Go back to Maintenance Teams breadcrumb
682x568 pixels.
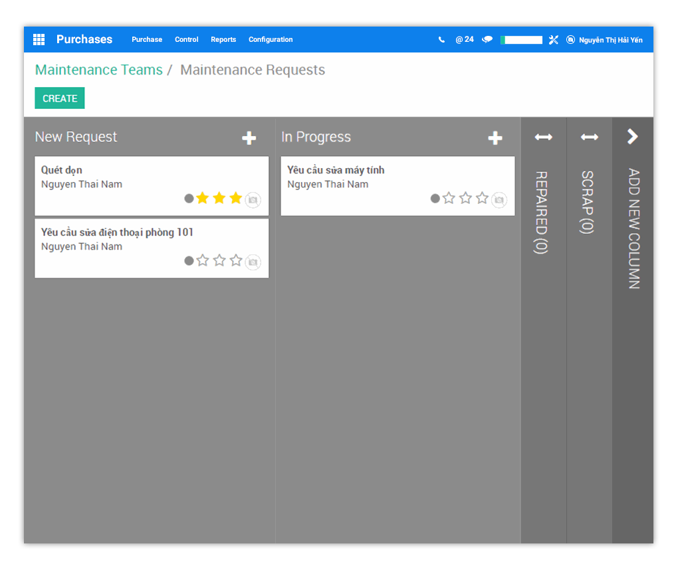click(98, 70)
